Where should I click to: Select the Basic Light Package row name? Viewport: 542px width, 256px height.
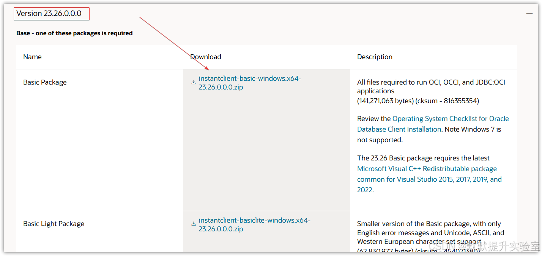pyautogui.click(x=54, y=224)
